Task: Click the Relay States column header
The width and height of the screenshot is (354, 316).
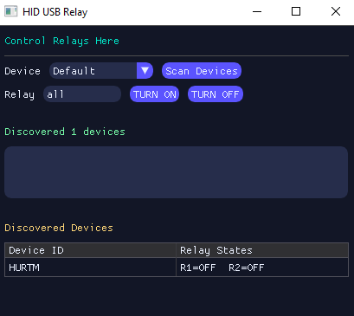Action: [262, 250]
